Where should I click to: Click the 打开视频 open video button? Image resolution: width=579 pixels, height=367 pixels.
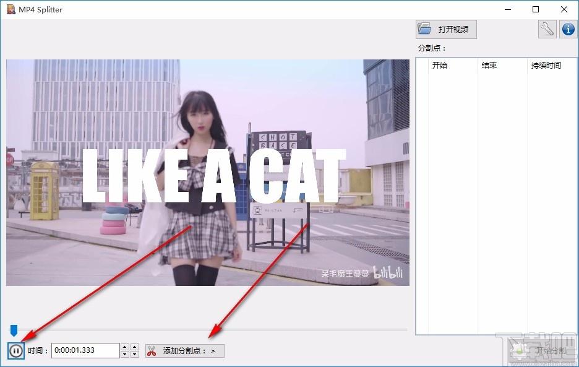click(446, 29)
